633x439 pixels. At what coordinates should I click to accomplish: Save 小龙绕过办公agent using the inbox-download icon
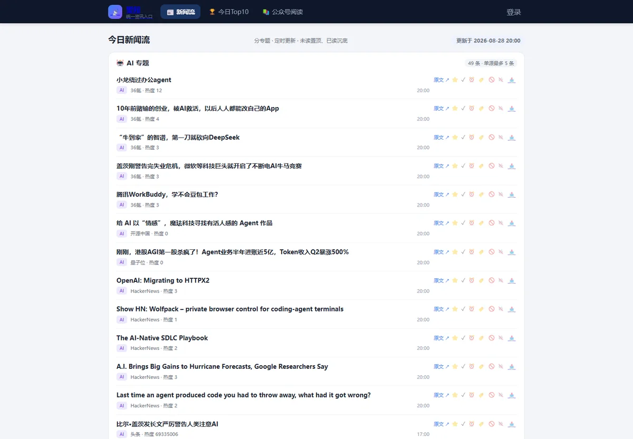pos(511,80)
